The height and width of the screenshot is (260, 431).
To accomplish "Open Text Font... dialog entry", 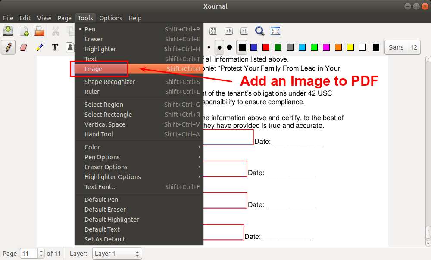I will click(x=139, y=186).
